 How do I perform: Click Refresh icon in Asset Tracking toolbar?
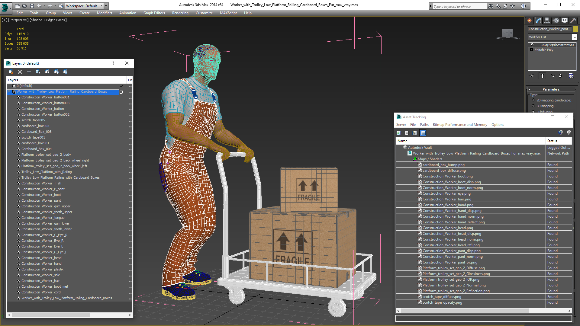click(398, 133)
